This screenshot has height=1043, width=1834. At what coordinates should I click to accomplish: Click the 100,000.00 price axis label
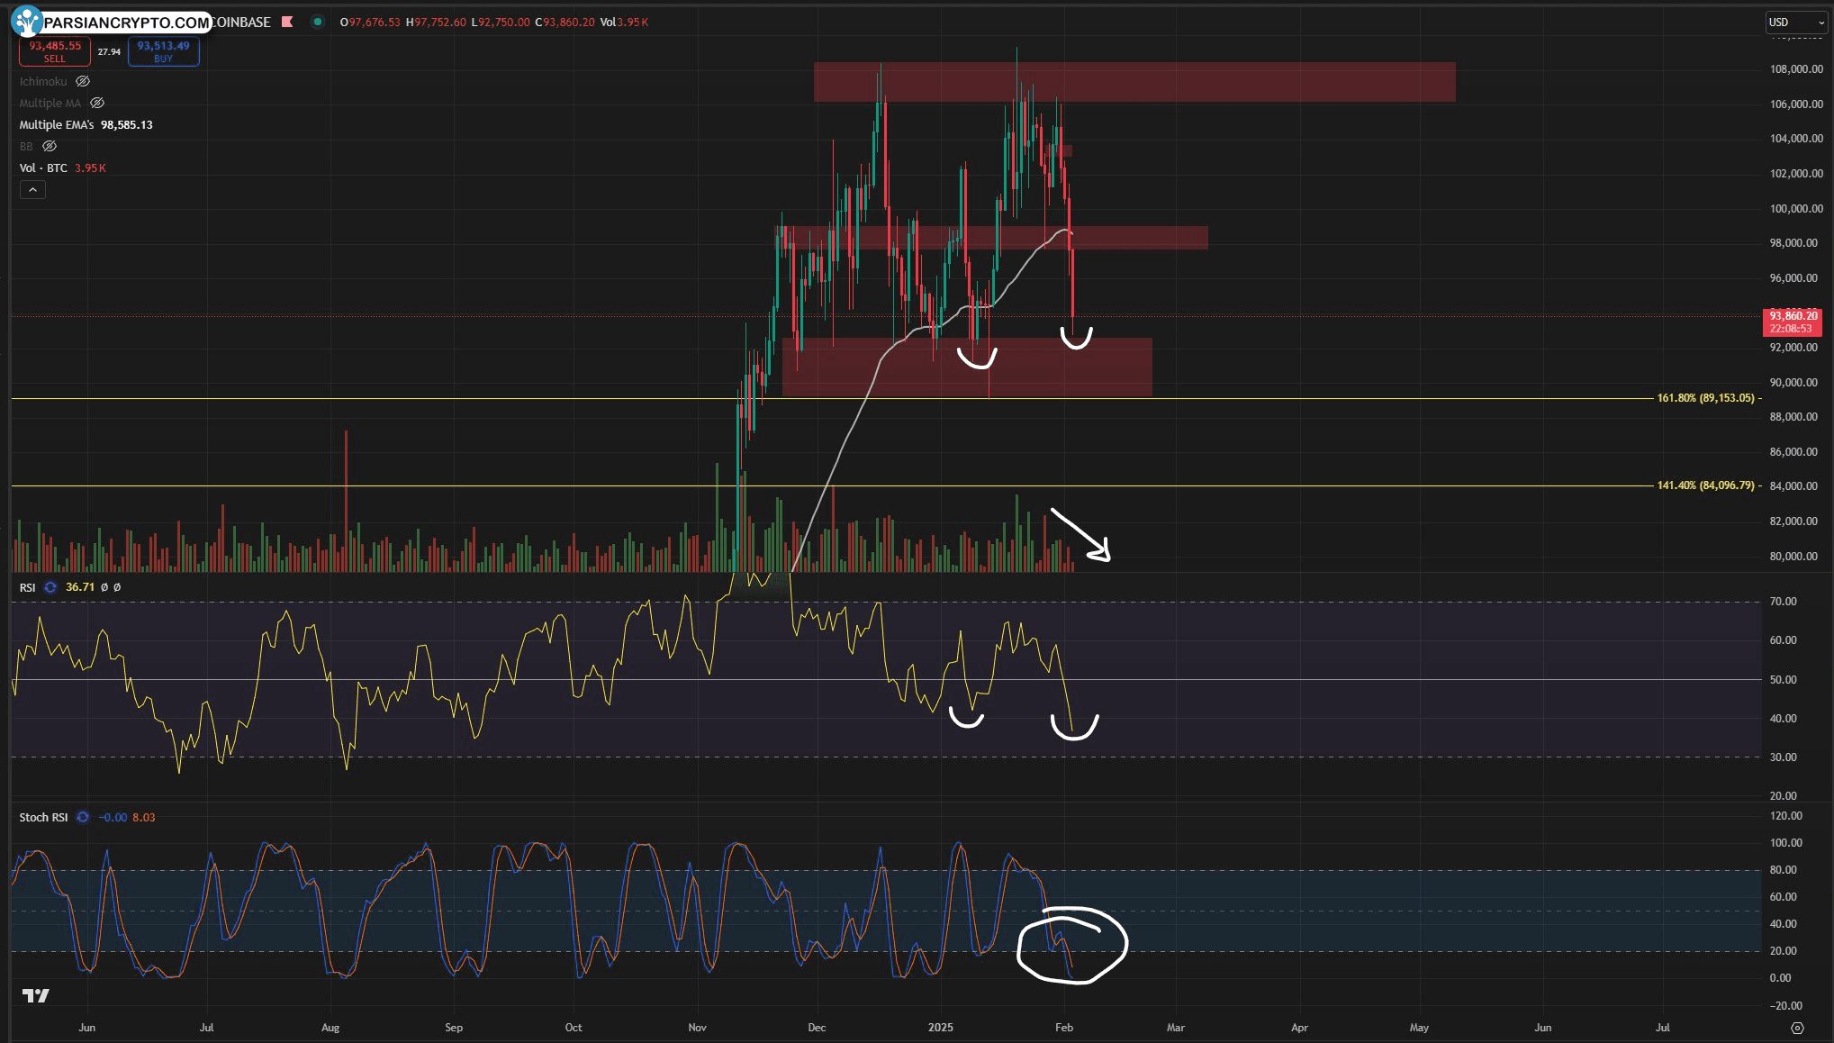coord(1796,208)
